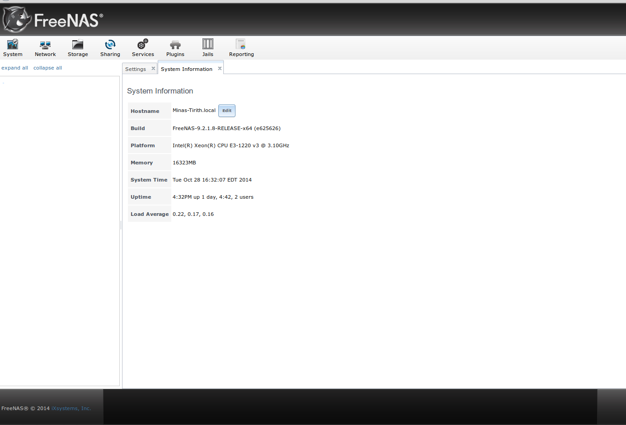Click the FreeNAS® © 2014 footer text
Image resolution: width=626 pixels, height=425 pixels.
coord(25,408)
